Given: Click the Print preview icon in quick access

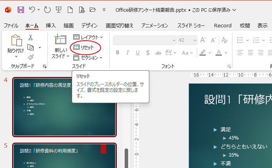Looking at the screenshot, I should point(82,10).
